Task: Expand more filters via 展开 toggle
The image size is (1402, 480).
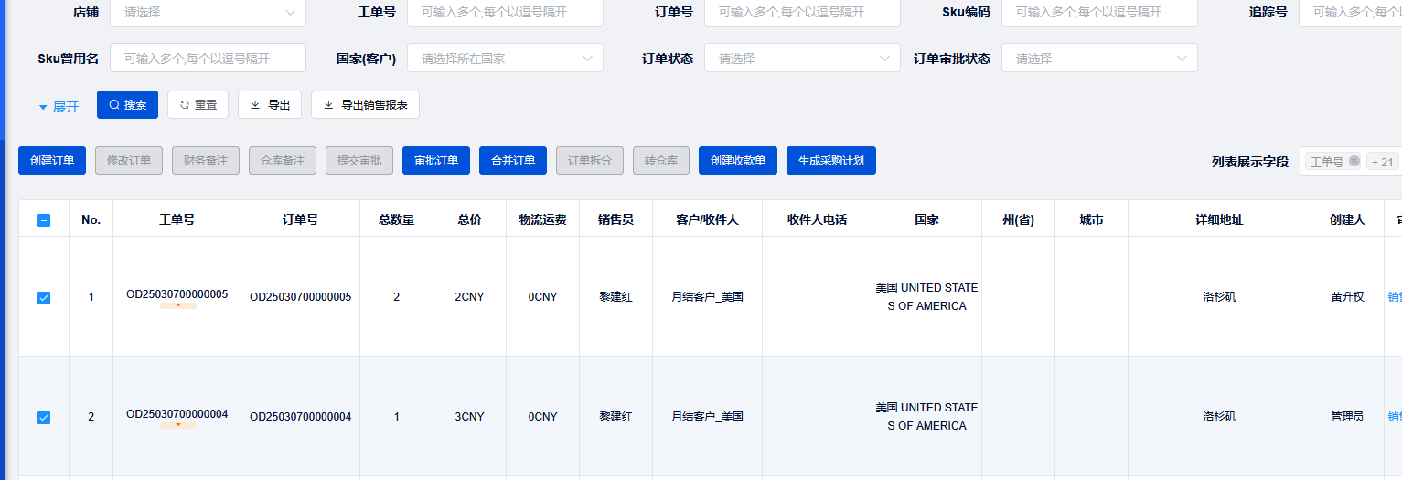Action: [x=59, y=107]
